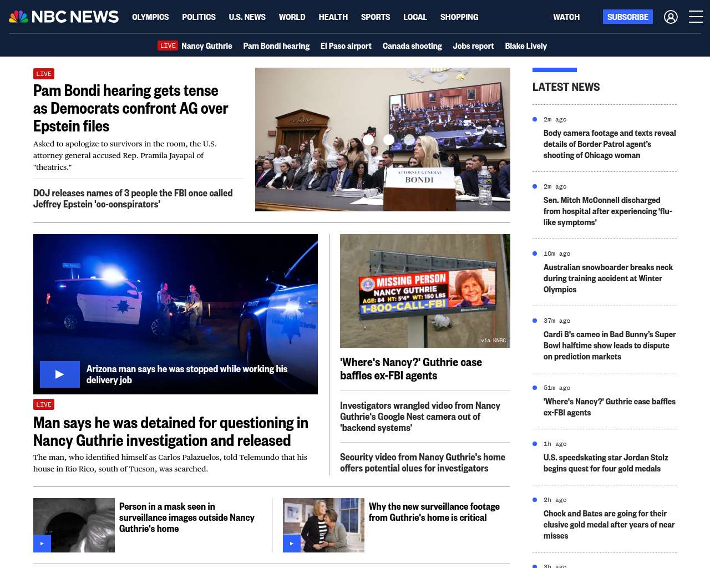This screenshot has height=568, width=710.
Task: Click the LIVE badge above detained man headline
Action: [x=44, y=404]
